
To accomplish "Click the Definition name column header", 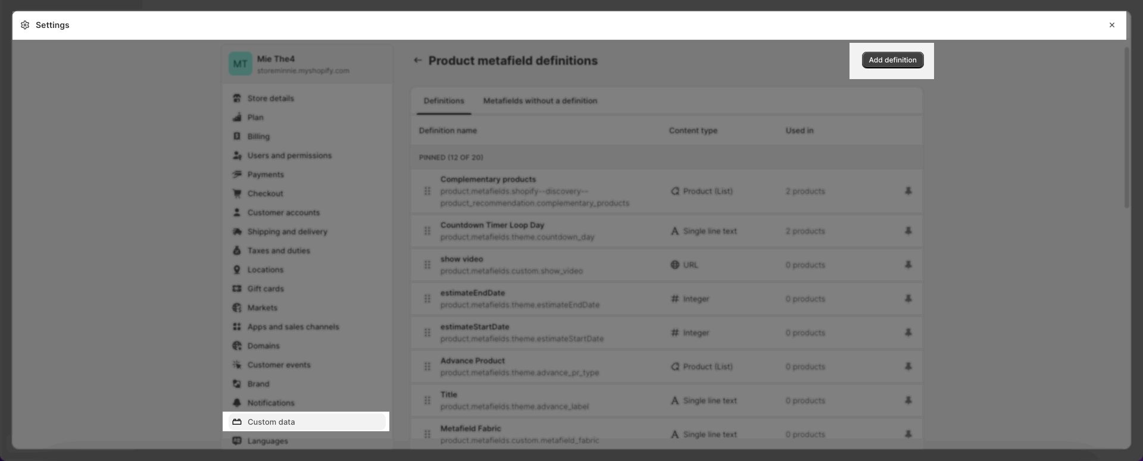I will pyautogui.click(x=448, y=131).
